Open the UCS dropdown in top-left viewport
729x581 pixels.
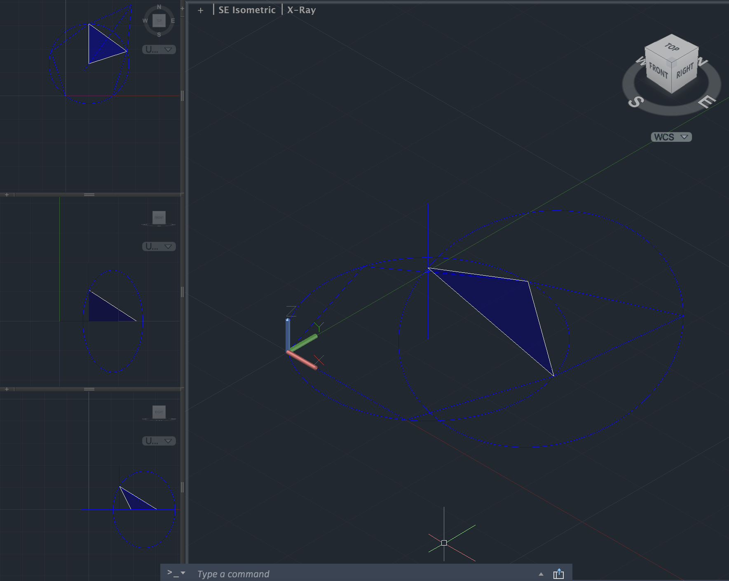tap(159, 49)
